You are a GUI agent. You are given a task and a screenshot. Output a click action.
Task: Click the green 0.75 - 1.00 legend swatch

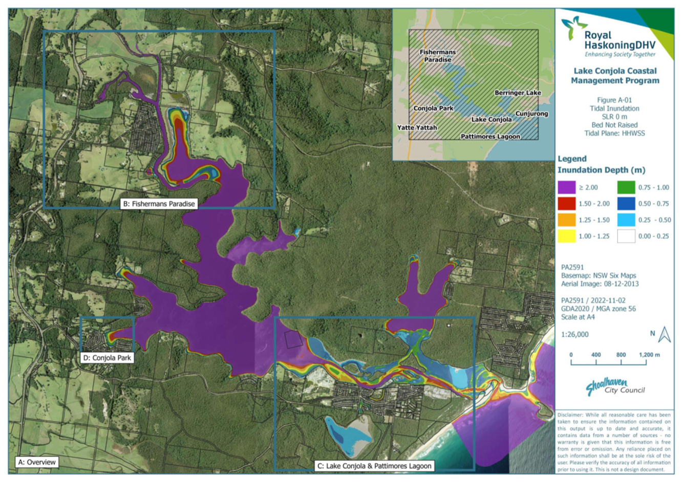[x=626, y=187]
